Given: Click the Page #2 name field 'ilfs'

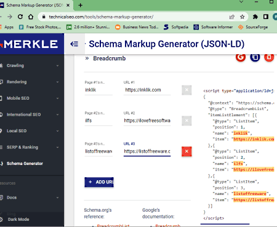Looking at the screenshot, I should [x=98, y=121].
